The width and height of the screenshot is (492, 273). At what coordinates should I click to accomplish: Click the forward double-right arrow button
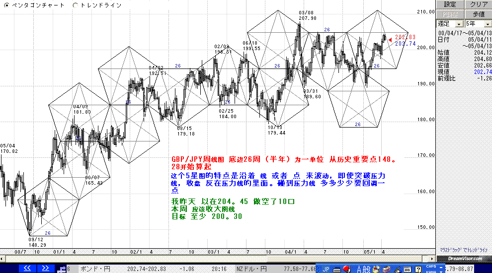pos(46,269)
